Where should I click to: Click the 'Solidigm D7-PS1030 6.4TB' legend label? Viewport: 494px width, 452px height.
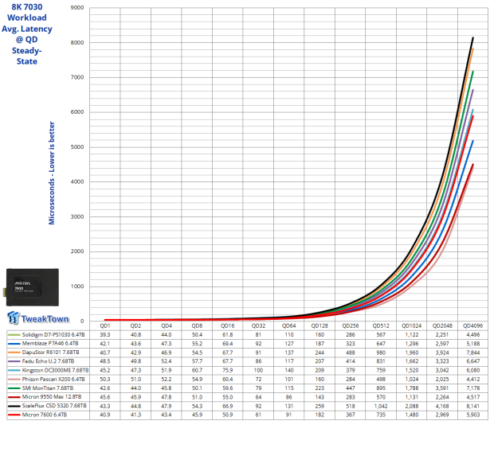53,334
